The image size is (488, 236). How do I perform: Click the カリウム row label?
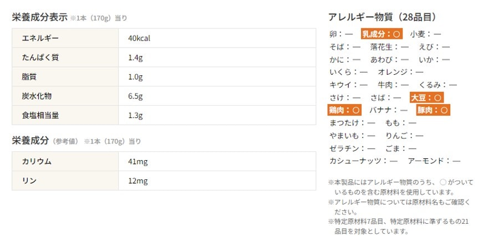tap(37, 161)
